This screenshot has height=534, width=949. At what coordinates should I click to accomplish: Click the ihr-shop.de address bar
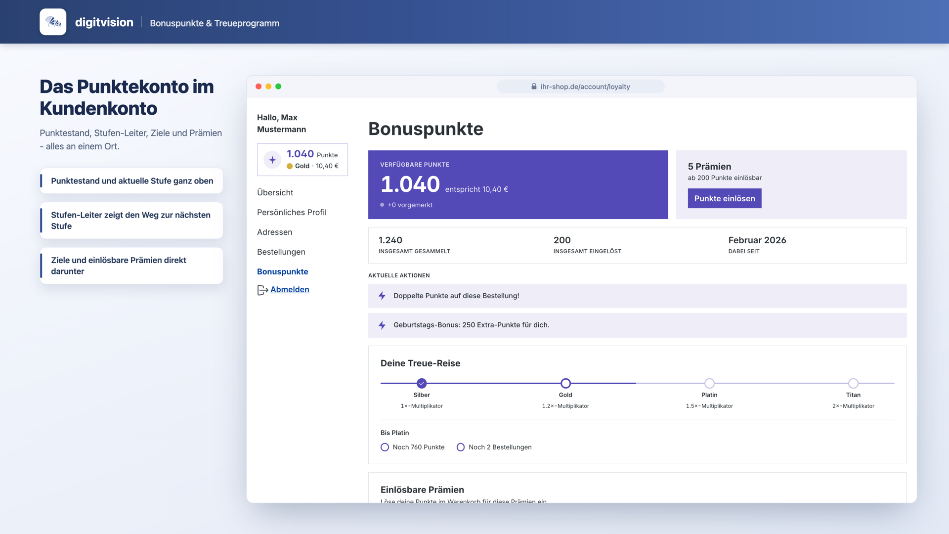pos(580,87)
